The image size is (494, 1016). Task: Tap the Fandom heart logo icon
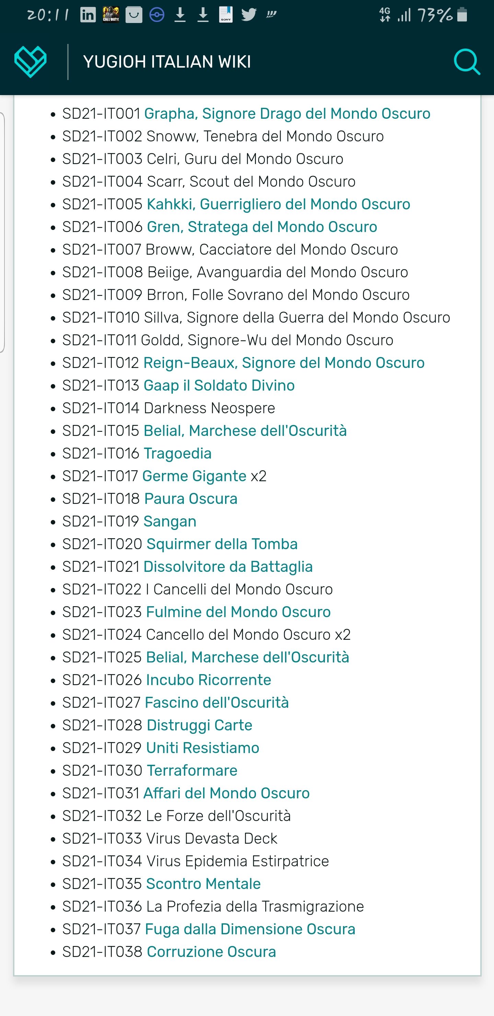[30, 61]
